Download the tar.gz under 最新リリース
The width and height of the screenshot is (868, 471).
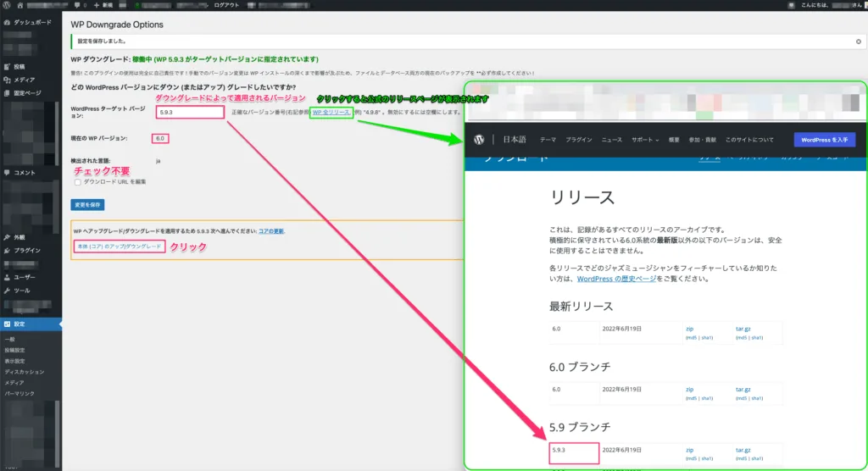pos(743,329)
